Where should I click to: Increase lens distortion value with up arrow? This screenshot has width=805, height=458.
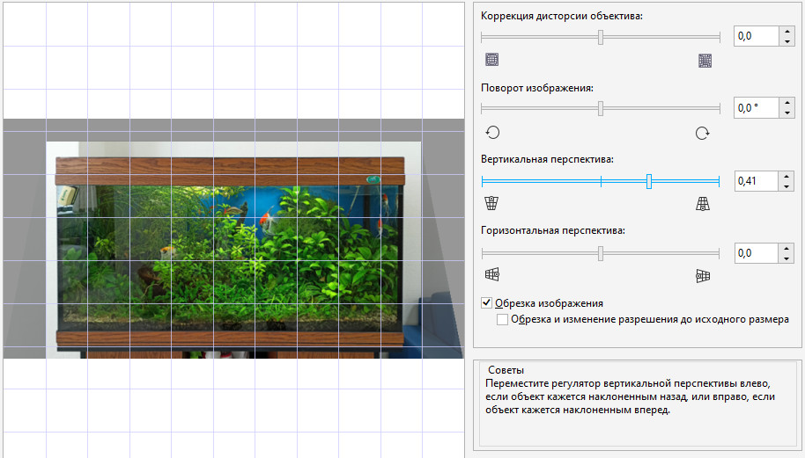click(786, 32)
